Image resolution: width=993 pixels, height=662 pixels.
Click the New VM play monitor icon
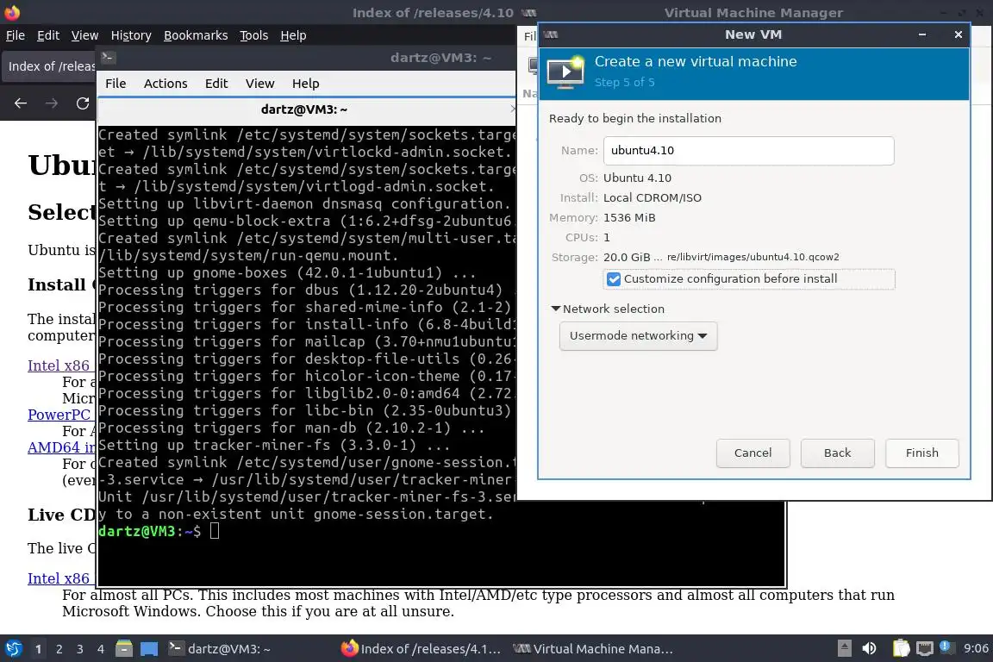[x=565, y=72]
